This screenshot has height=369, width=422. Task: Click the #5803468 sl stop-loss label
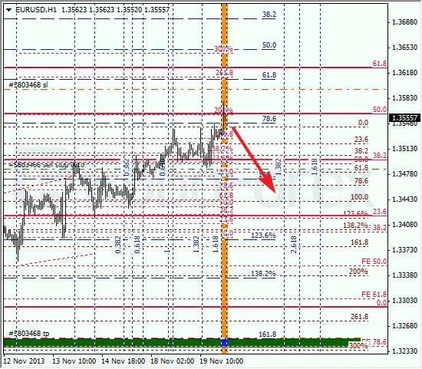(28, 85)
